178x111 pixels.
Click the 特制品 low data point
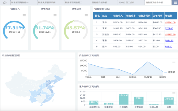pyautogui.click(x=133, y=74)
